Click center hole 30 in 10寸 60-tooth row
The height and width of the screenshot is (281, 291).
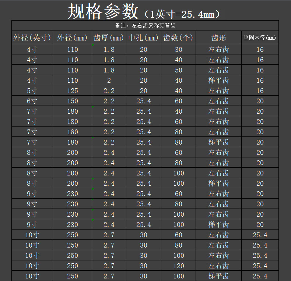point(143,235)
